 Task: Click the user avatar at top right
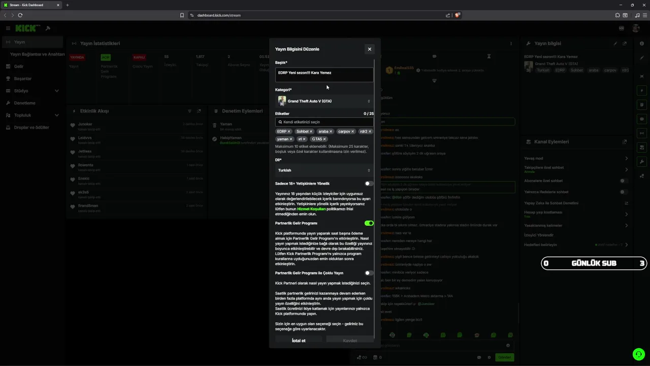click(636, 28)
